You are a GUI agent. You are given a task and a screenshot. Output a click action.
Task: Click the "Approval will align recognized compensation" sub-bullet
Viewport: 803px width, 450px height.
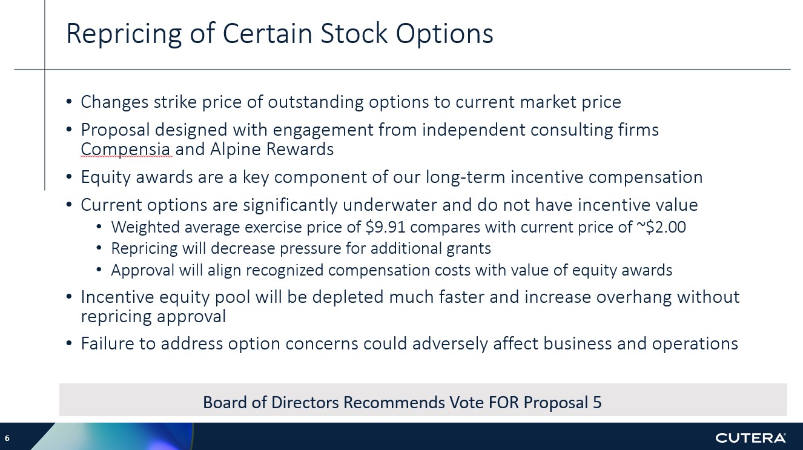pyautogui.click(x=391, y=270)
